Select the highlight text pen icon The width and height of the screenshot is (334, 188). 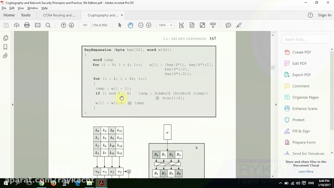239,25
